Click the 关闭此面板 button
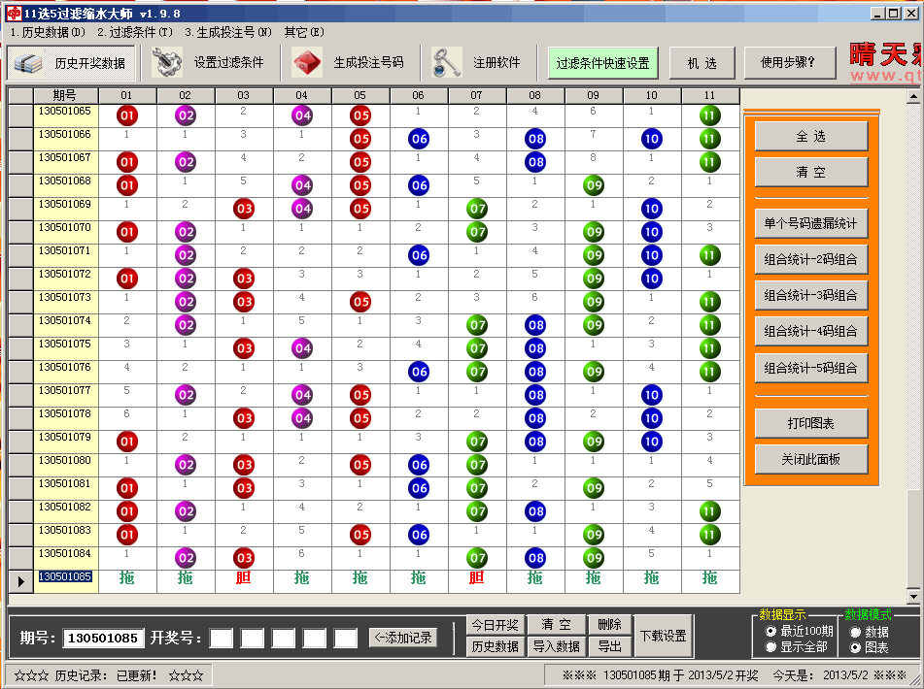This screenshot has height=689, width=924. pos(811,460)
